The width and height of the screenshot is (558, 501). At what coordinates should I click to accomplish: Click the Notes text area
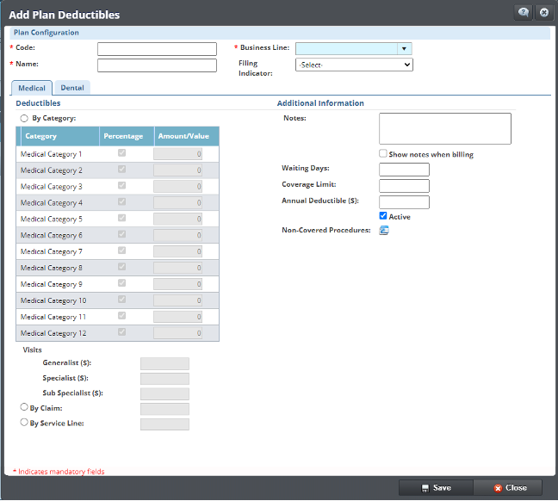[x=444, y=128]
